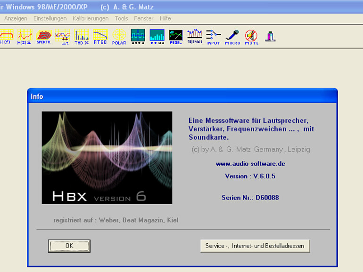Toggle the 16|24 bit resolution tool

point(195,37)
